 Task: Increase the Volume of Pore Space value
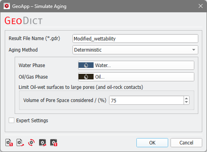pos(186,98)
